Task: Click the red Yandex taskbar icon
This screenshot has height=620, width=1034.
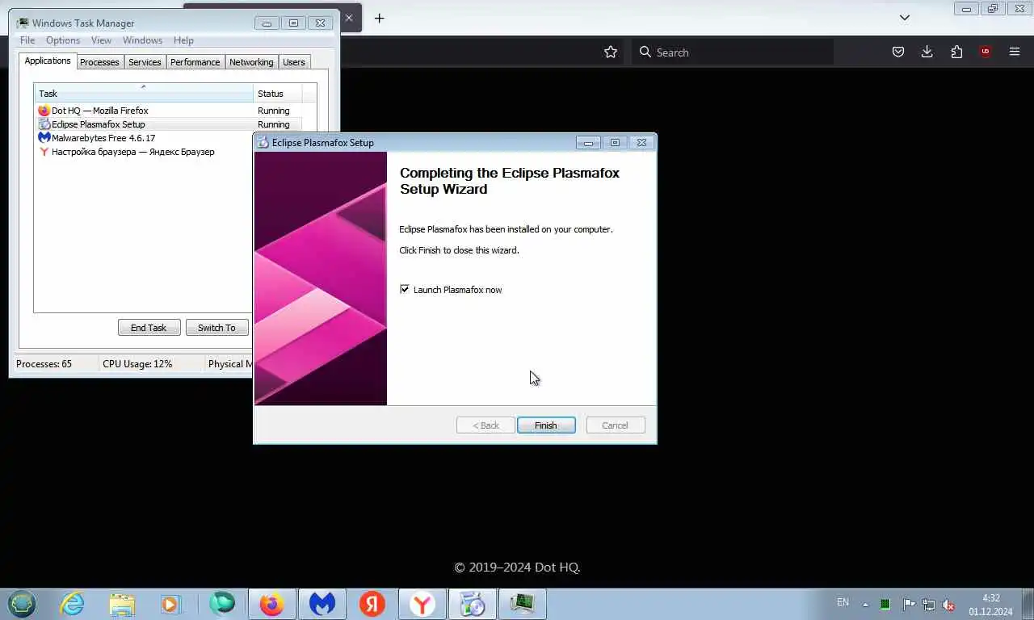Action: (x=372, y=604)
